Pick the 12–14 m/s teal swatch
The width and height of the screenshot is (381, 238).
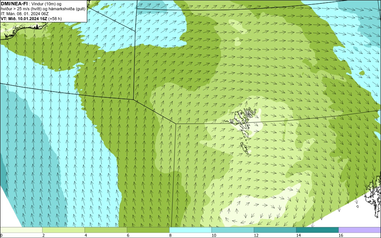(275, 230)
